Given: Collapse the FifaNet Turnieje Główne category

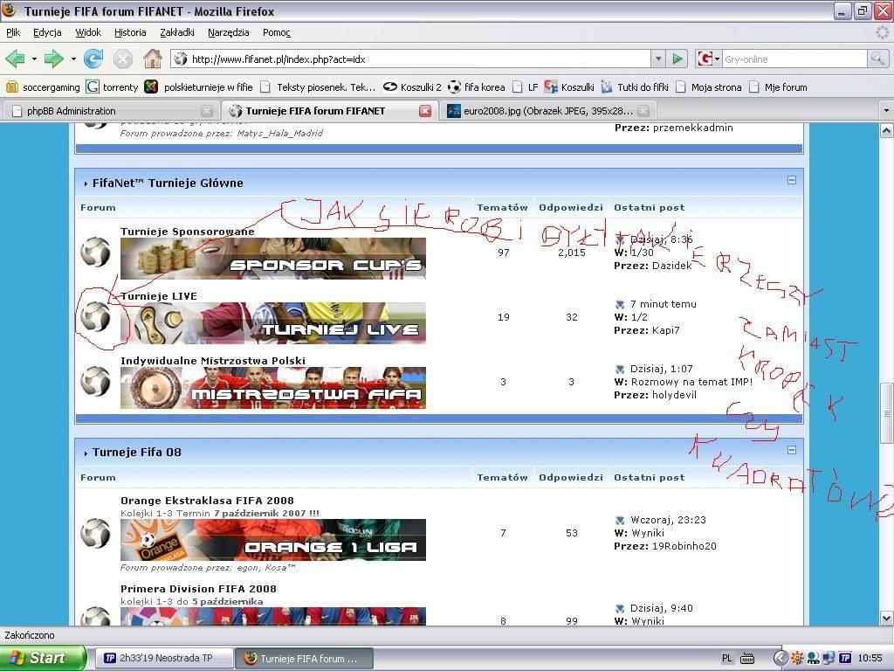Looking at the screenshot, I should tap(791, 180).
